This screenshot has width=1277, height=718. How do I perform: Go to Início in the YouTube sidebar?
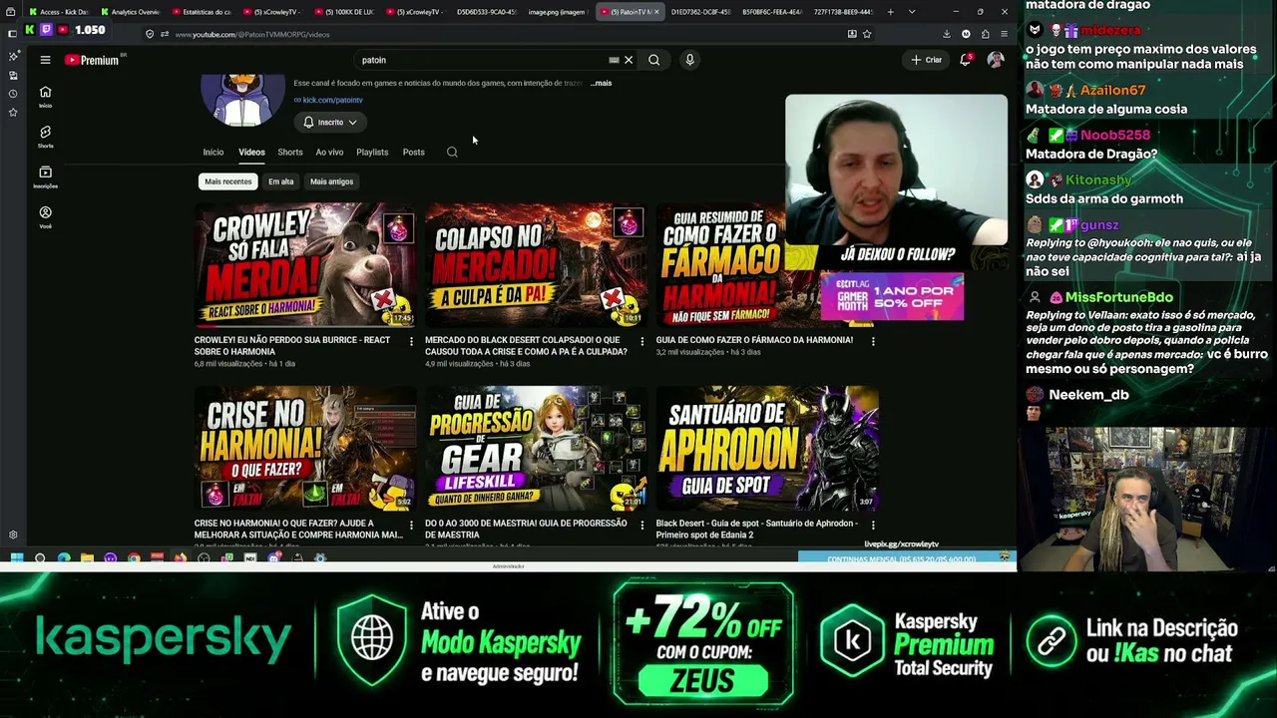tap(45, 97)
